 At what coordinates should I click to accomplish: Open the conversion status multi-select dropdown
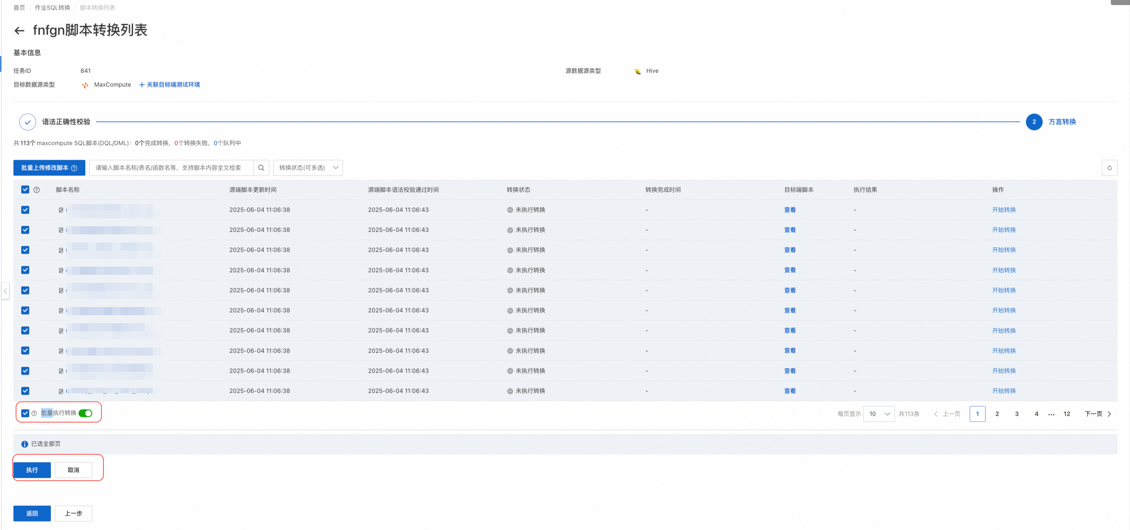click(308, 168)
